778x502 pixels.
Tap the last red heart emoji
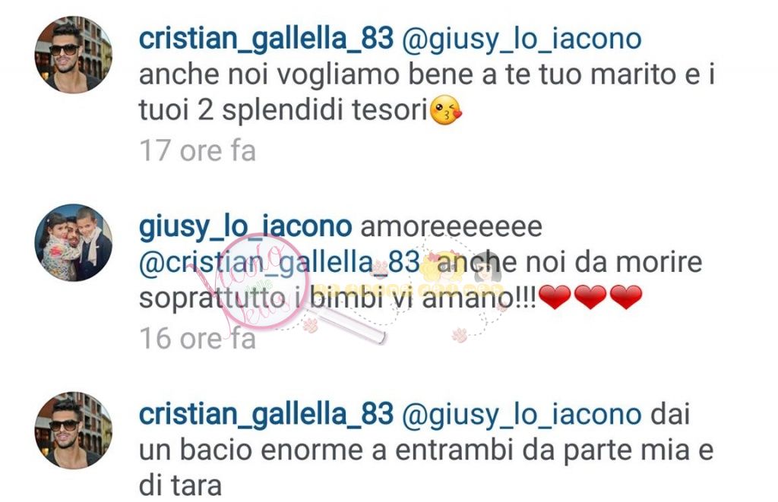(626, 297)
